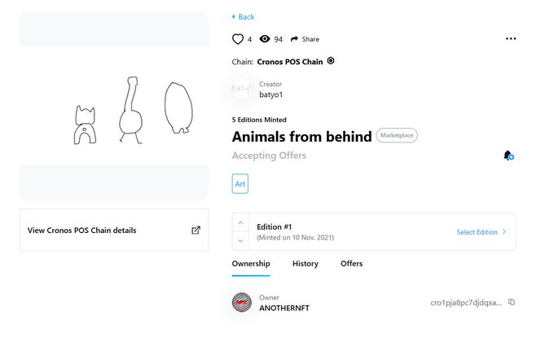Click the notification bell icon
Viewport: 554px width, 338px height.
(508, 156)
